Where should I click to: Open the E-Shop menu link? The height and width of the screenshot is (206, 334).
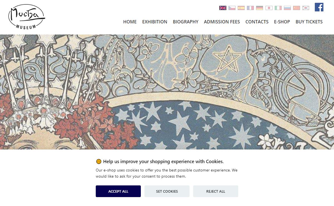click(x=282, y=22)
